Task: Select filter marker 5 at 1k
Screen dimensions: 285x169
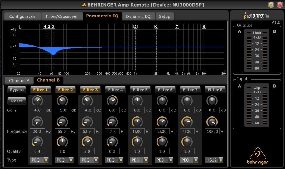Action: tap(135, 26)
